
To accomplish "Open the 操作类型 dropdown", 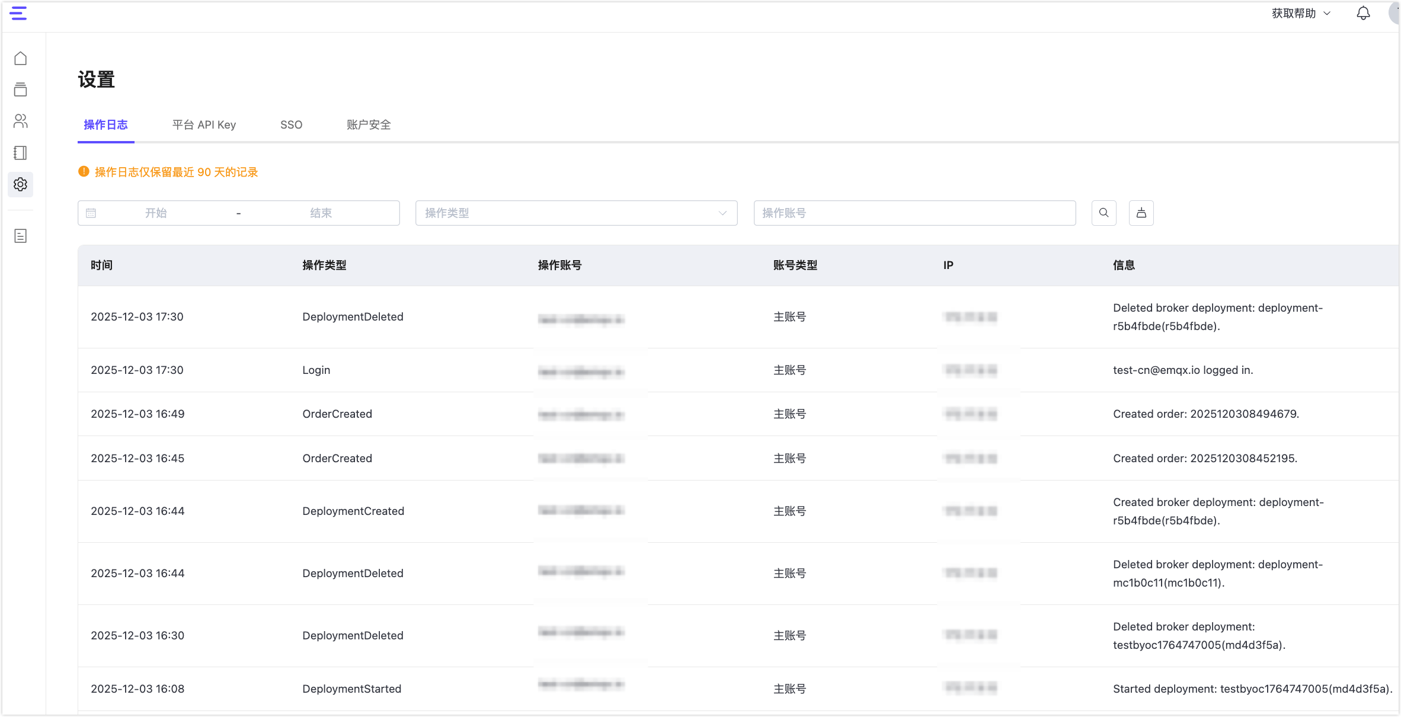I will click(575, 213).
